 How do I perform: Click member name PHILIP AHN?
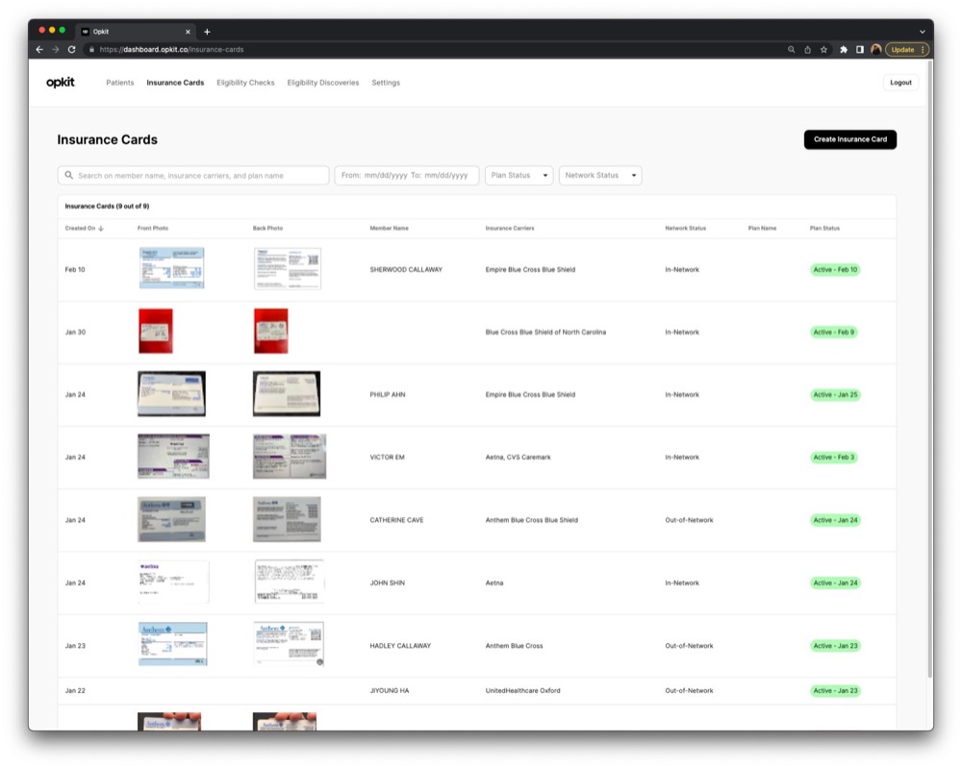click(388, 395)
